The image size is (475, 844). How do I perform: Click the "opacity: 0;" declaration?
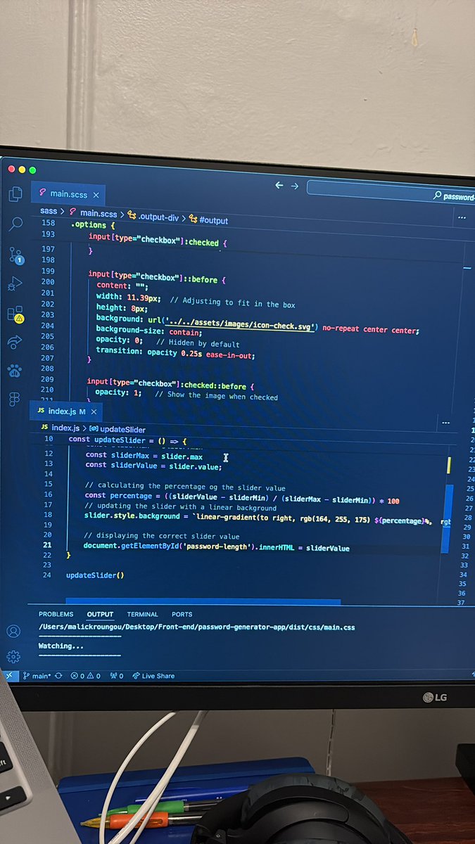point(120,340)
